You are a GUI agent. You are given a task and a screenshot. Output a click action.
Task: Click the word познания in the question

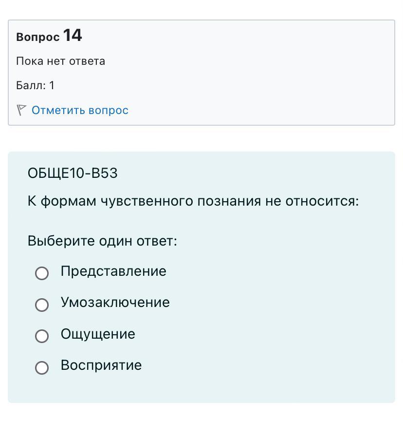click(229, 201)
